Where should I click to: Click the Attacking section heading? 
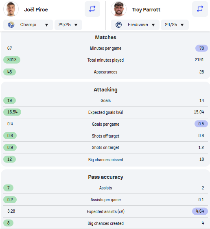105,89
